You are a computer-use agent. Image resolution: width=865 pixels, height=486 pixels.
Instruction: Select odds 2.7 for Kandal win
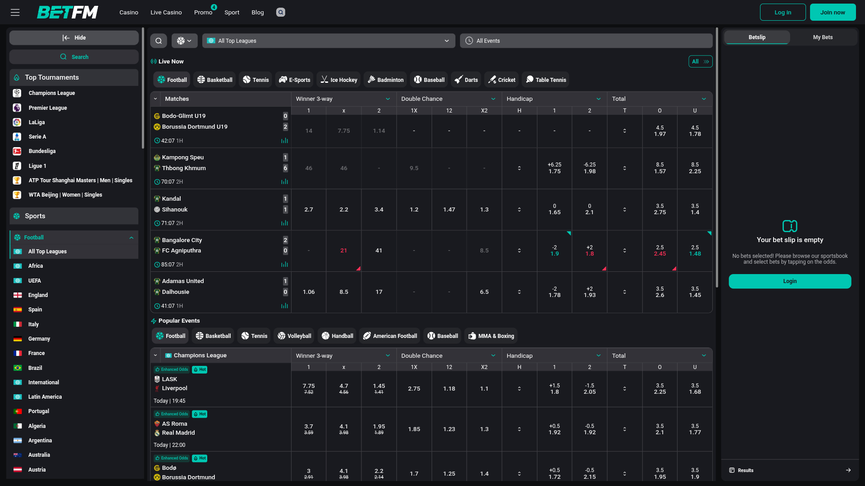coord(309,210)
